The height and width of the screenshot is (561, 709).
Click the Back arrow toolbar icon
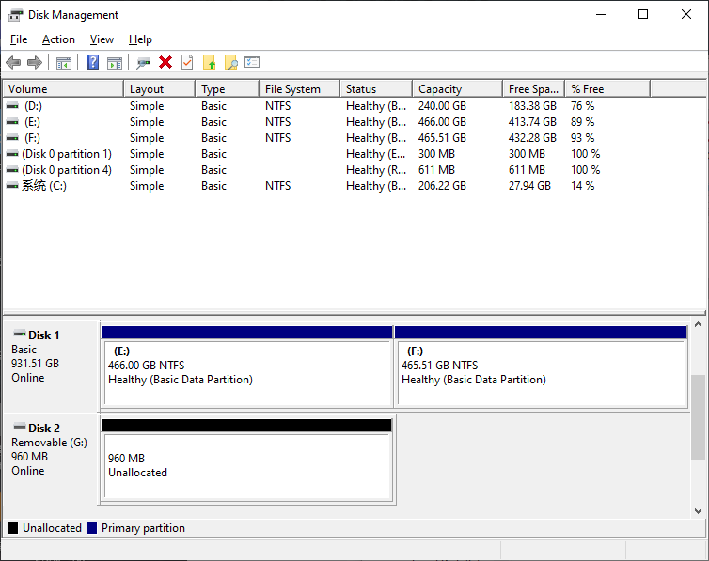tap(13, 62)
